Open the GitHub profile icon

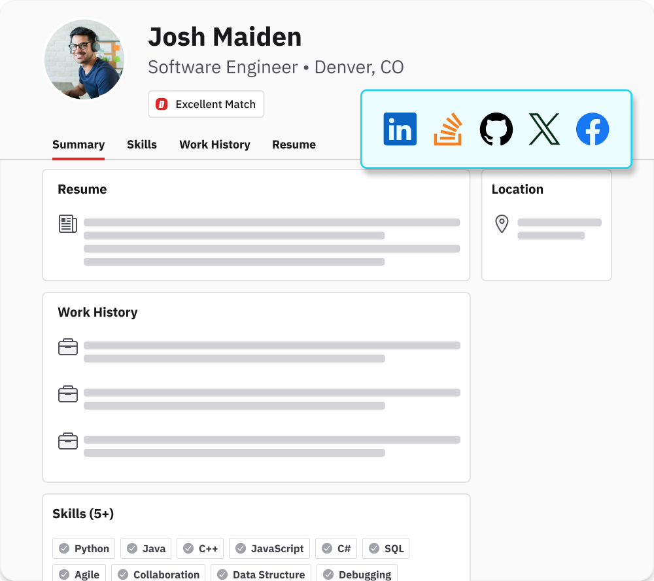pos(496,129)
